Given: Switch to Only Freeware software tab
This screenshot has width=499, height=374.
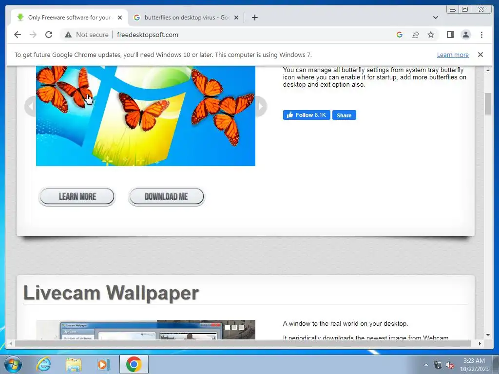Looking at the screenshot, I should point(69,18).
